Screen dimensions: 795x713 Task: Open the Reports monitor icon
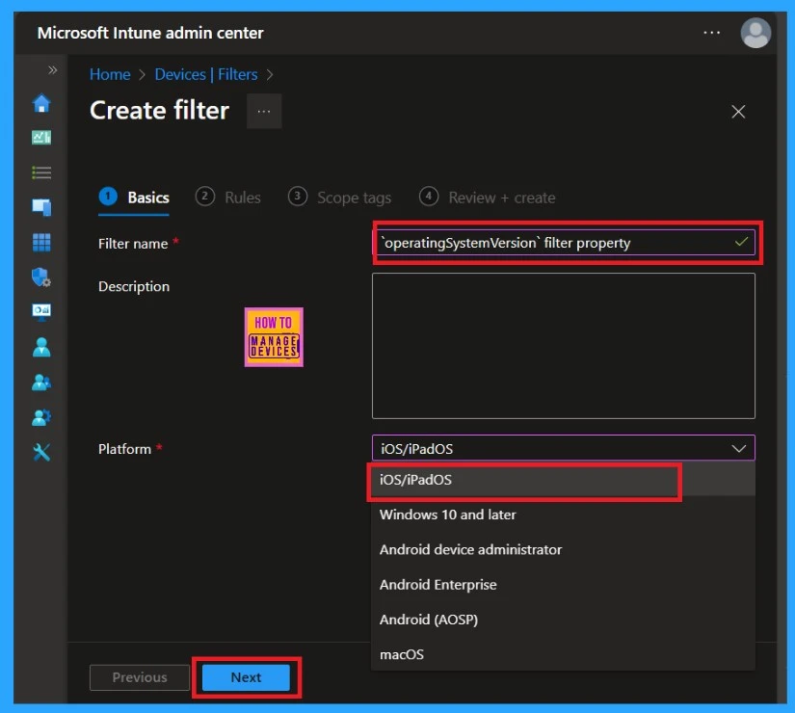tap(41, 312)
